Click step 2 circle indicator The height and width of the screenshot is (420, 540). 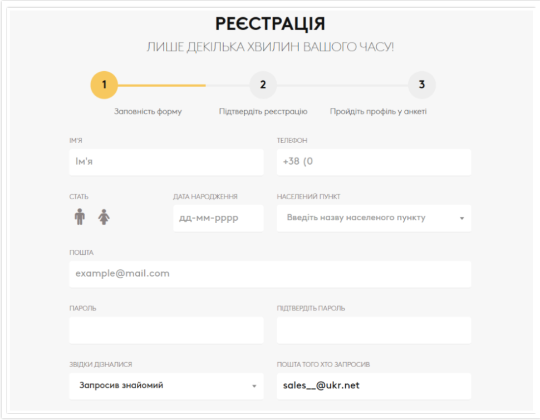coord(263,85)
